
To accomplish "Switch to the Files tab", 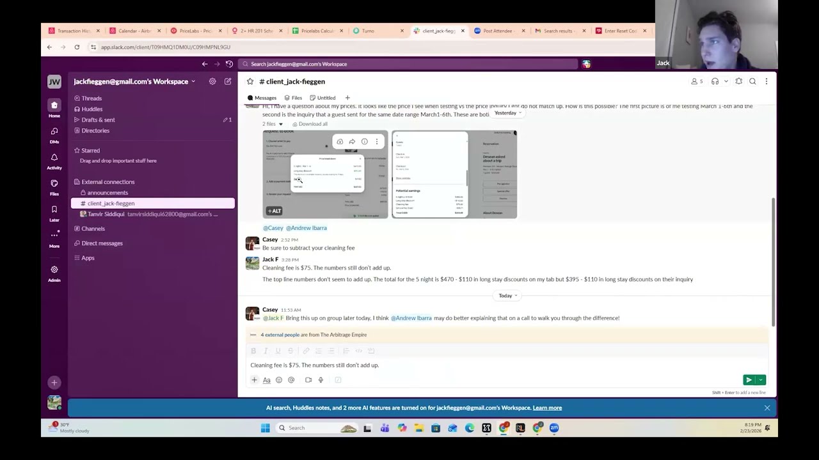I will 293,98.
